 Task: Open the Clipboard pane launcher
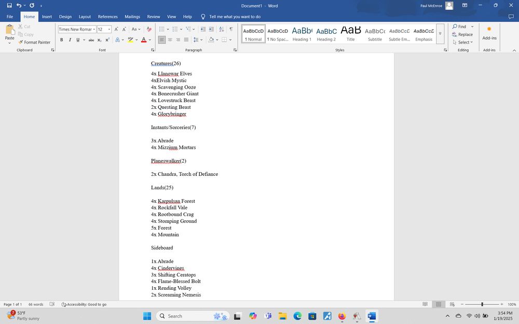click(x=52, y=50)
